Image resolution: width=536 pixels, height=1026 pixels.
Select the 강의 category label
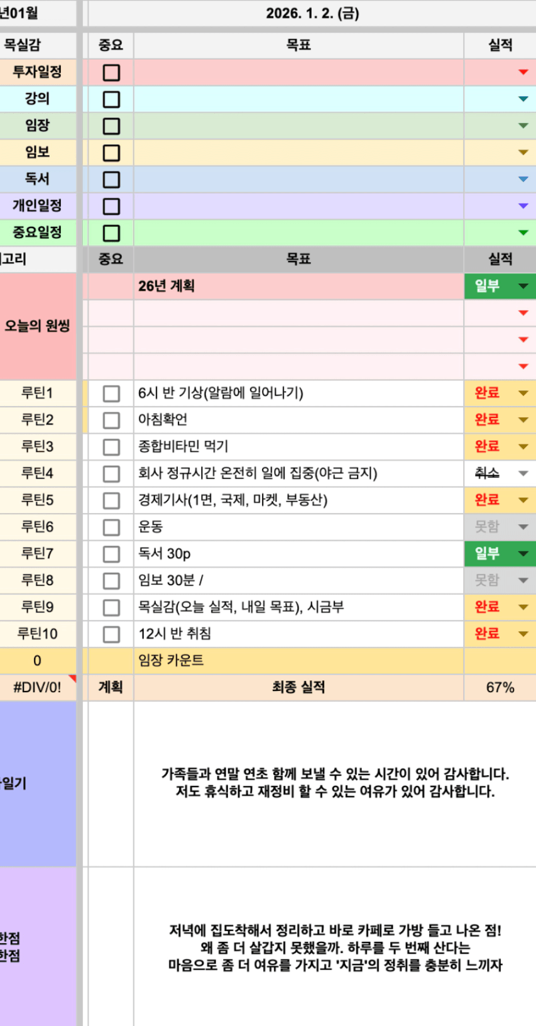point(38,99)
